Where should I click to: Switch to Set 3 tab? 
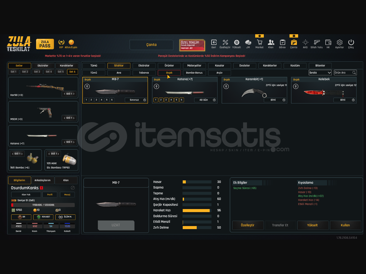tap(37, 72)
